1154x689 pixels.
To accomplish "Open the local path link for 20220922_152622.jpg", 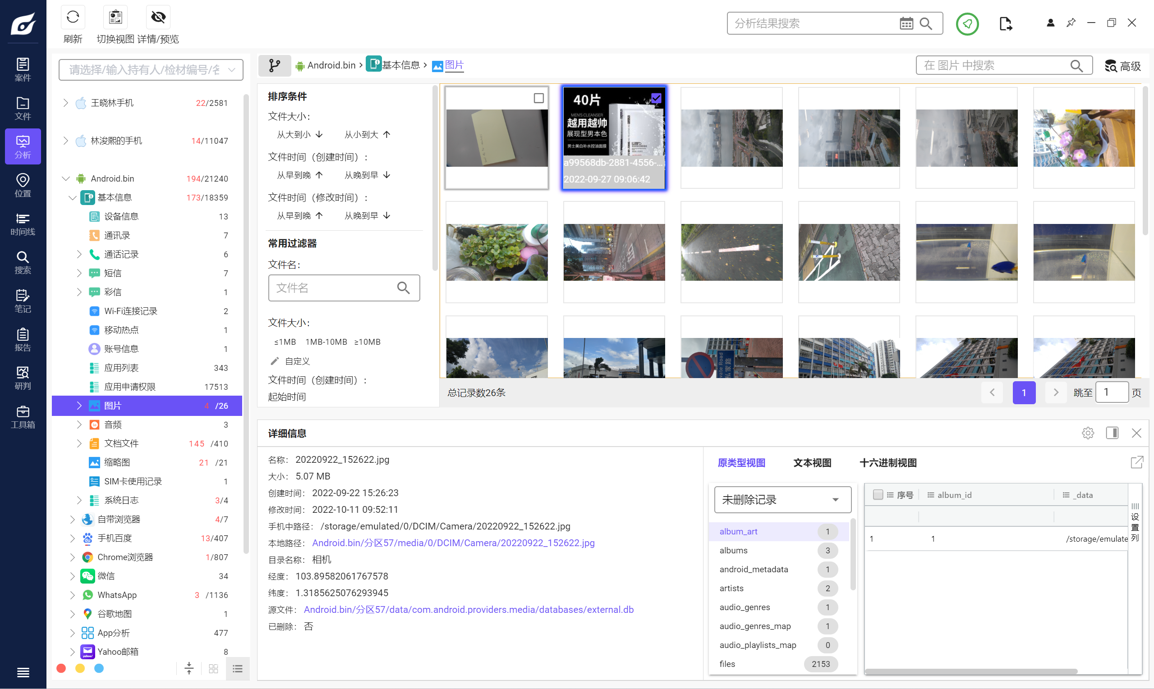I will 453,543.
